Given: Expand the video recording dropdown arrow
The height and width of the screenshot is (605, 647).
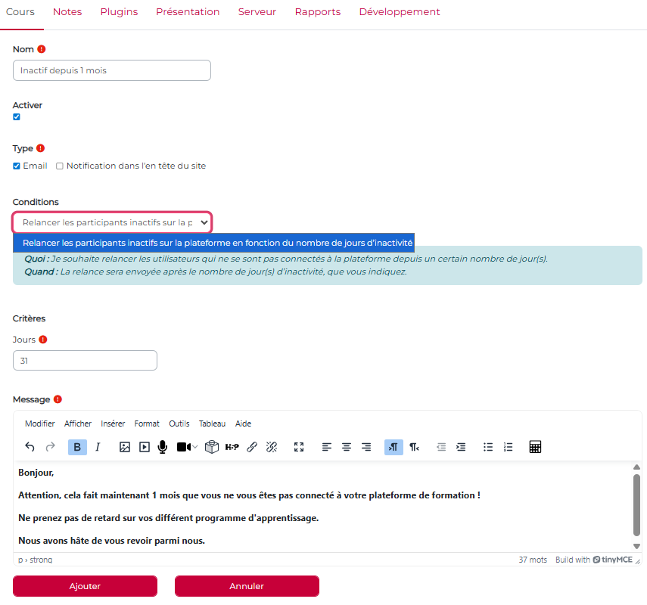Looking at the screenshot, I should [x=195, y=447].
